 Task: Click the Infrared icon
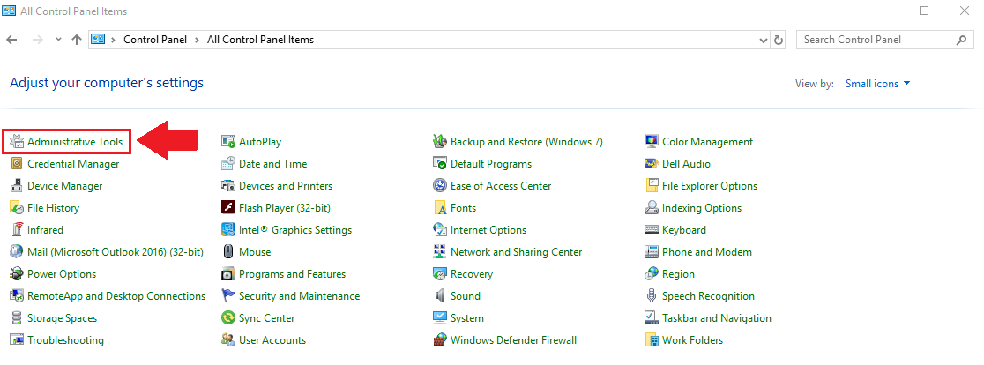pos(17,229)
